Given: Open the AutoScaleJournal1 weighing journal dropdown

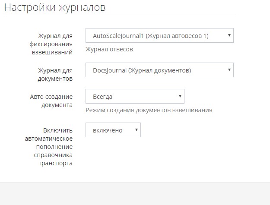Looking at the screenshot, I should pyautogui.click(x=159, y=36).
